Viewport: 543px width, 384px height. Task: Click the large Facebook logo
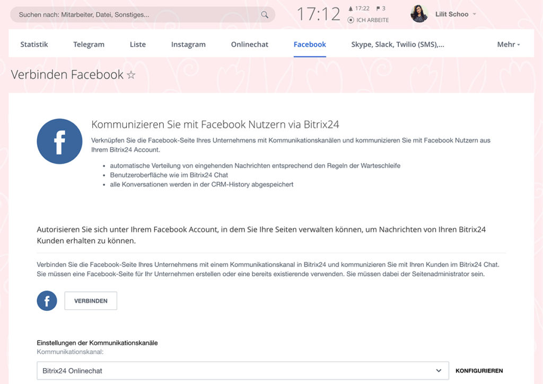click(x=59, y=141)
